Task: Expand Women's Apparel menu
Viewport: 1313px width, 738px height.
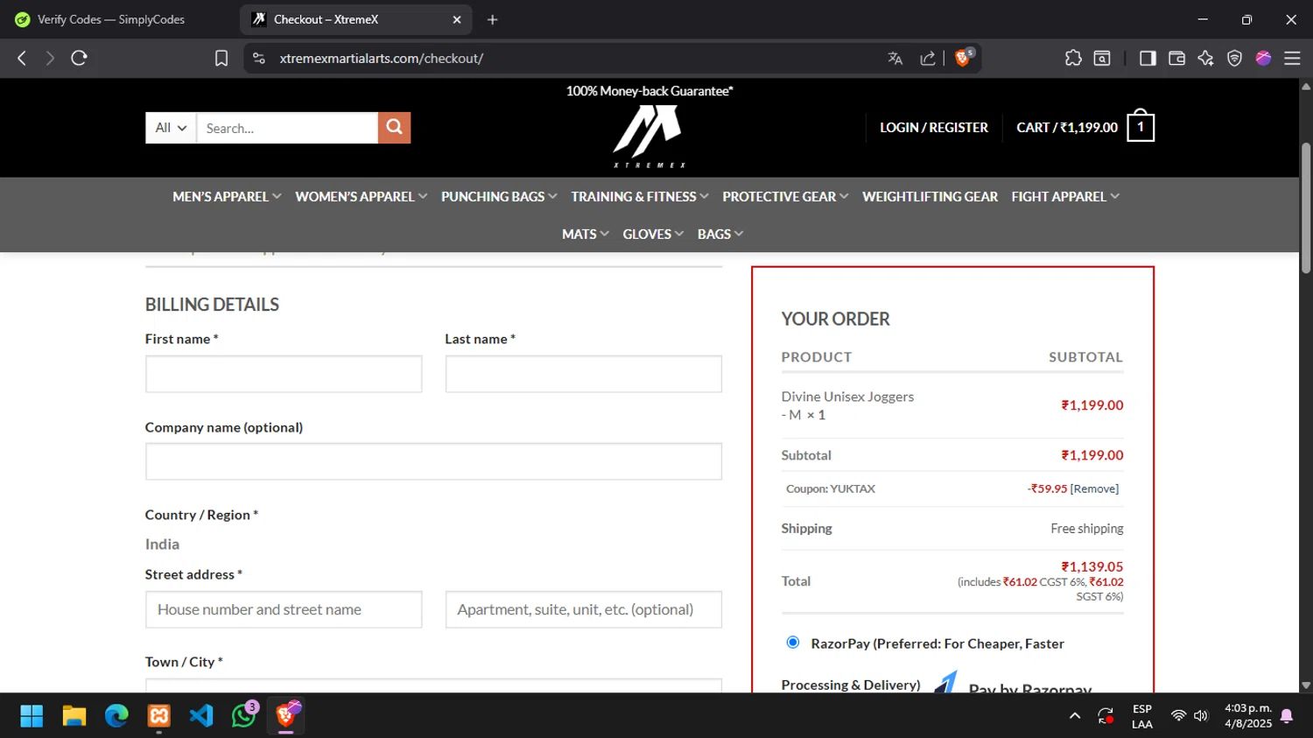Action: (361, 197)
